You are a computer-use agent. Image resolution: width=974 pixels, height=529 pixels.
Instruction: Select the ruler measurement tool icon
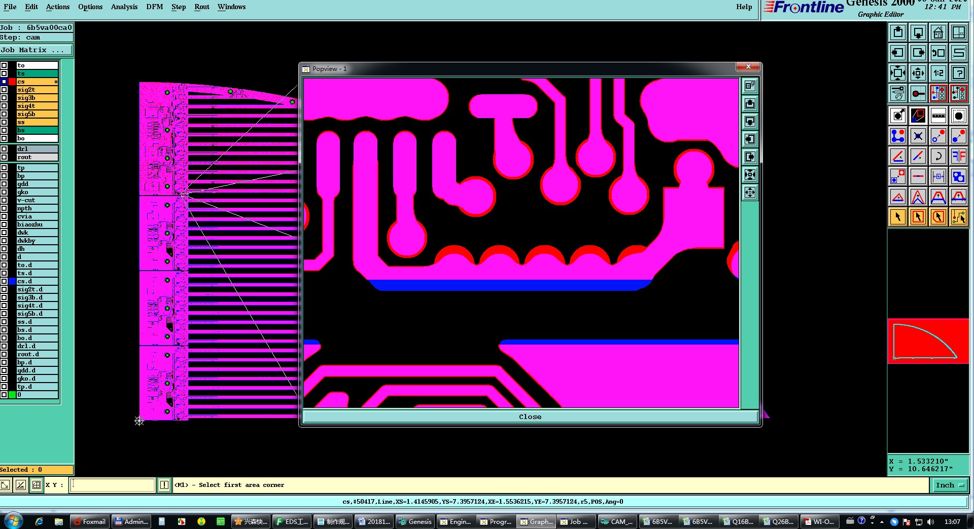tap(938, 116)
